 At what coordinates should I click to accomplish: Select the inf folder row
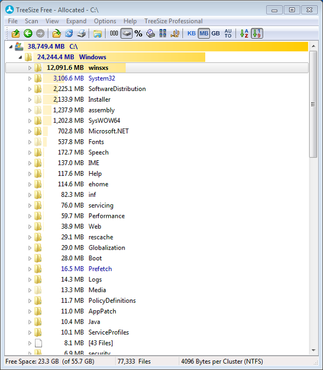[x=157, y=195]
